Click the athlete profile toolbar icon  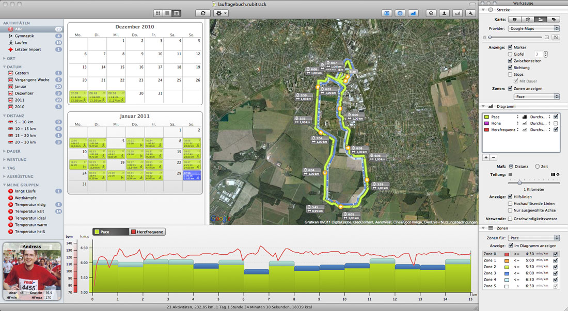(x=443, y=13)
